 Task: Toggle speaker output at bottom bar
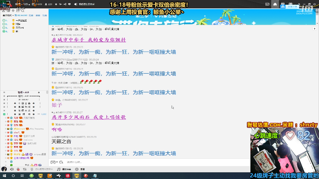coord(12,169)
